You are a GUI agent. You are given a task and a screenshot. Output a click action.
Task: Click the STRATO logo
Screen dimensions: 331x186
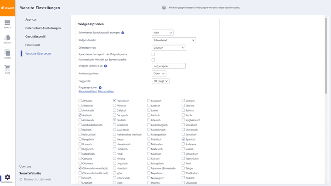(7, 8)
